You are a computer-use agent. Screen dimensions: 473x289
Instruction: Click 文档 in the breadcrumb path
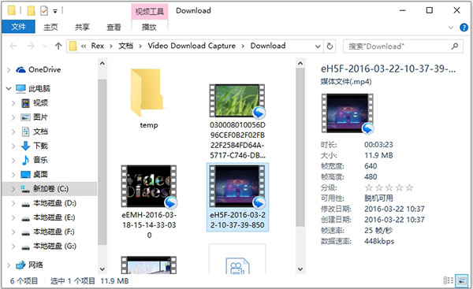[125, 46]
